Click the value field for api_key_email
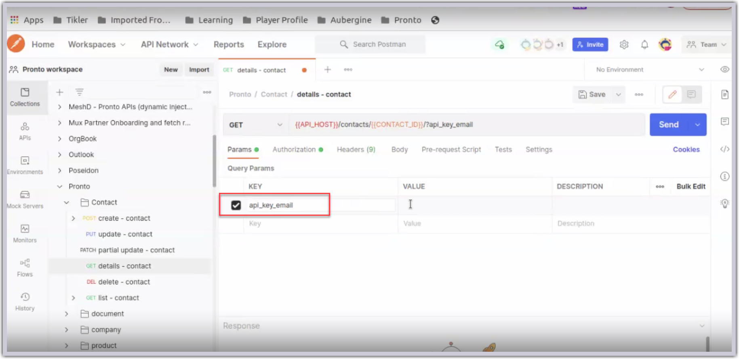The width and height of the screenshot is (739, 359). tap(475, 205)
